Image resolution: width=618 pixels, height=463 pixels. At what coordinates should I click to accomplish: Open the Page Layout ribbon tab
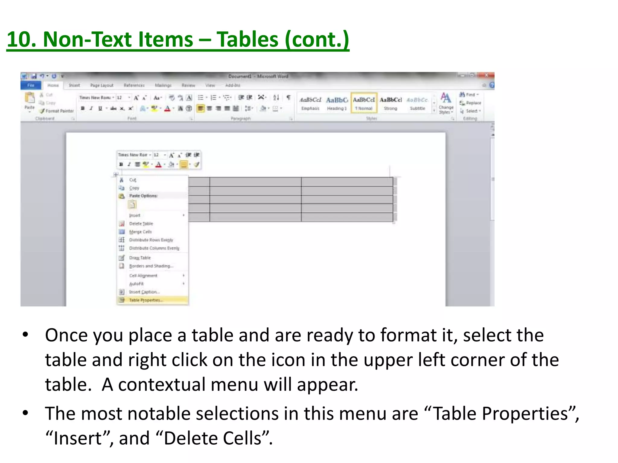point(102,85)
